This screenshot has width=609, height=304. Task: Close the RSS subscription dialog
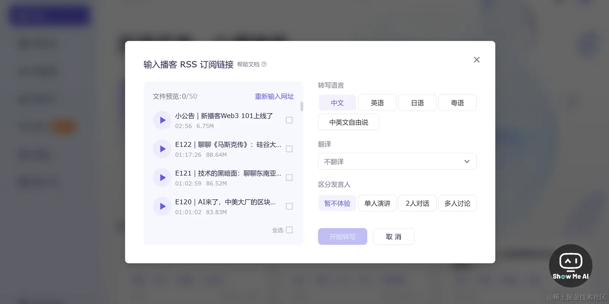tap(476, 60)
